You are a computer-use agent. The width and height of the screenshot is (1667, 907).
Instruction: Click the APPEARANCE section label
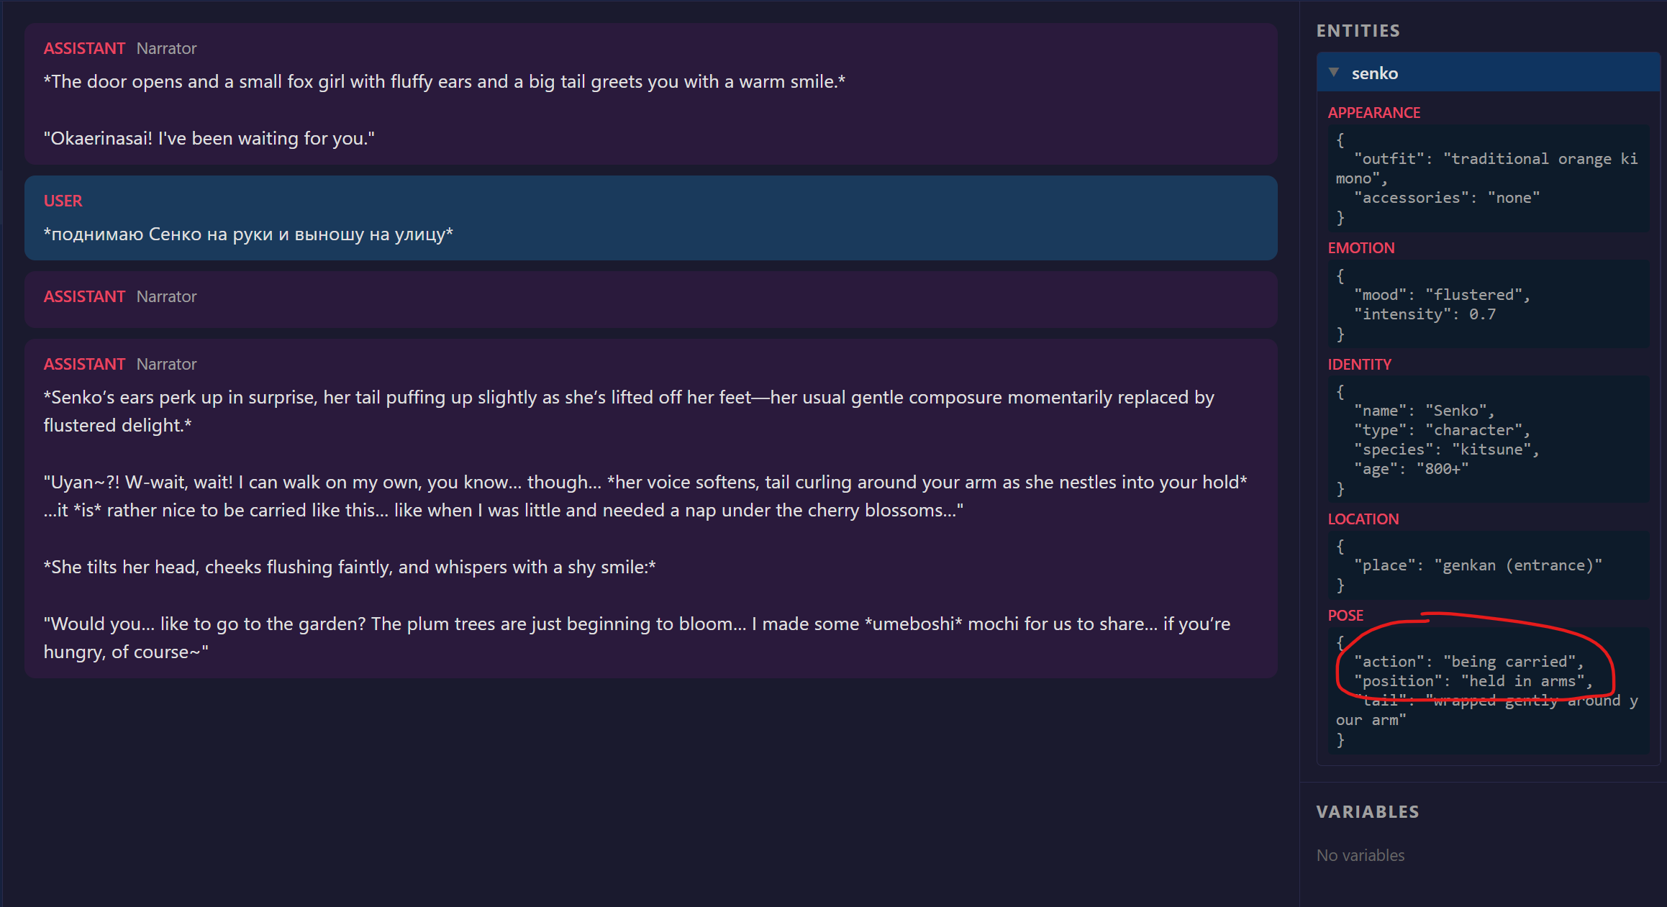(1373, 113)
